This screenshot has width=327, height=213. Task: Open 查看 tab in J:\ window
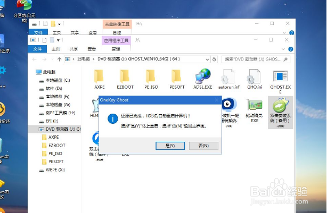[x=92, y=49]
